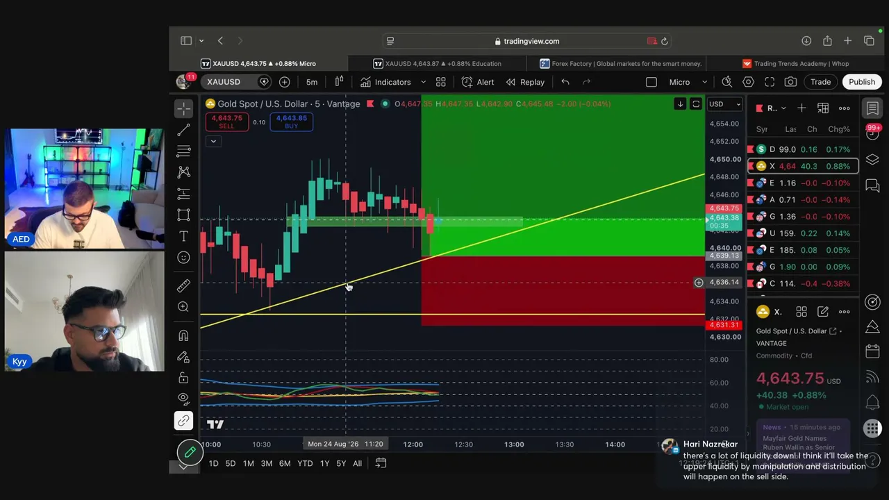Toggle lock all drawings
This screenshot has height=500, width=889.
click(183, 378)
